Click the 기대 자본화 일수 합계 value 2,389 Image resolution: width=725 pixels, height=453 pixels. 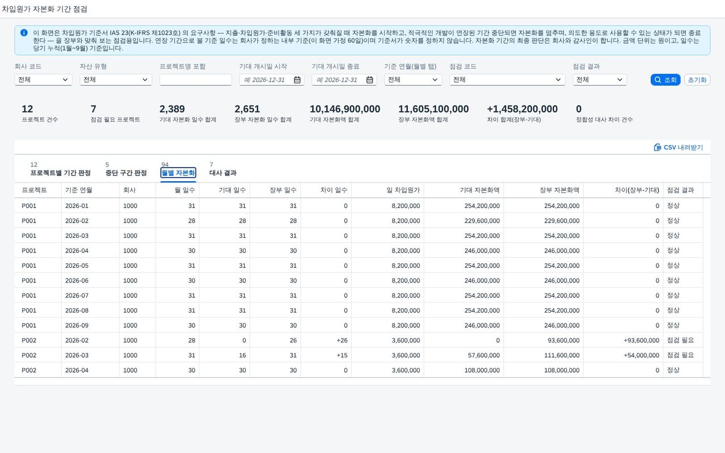coord(172,109)
